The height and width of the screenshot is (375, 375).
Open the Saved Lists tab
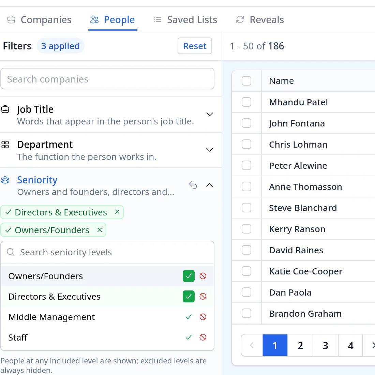point(185,20)
